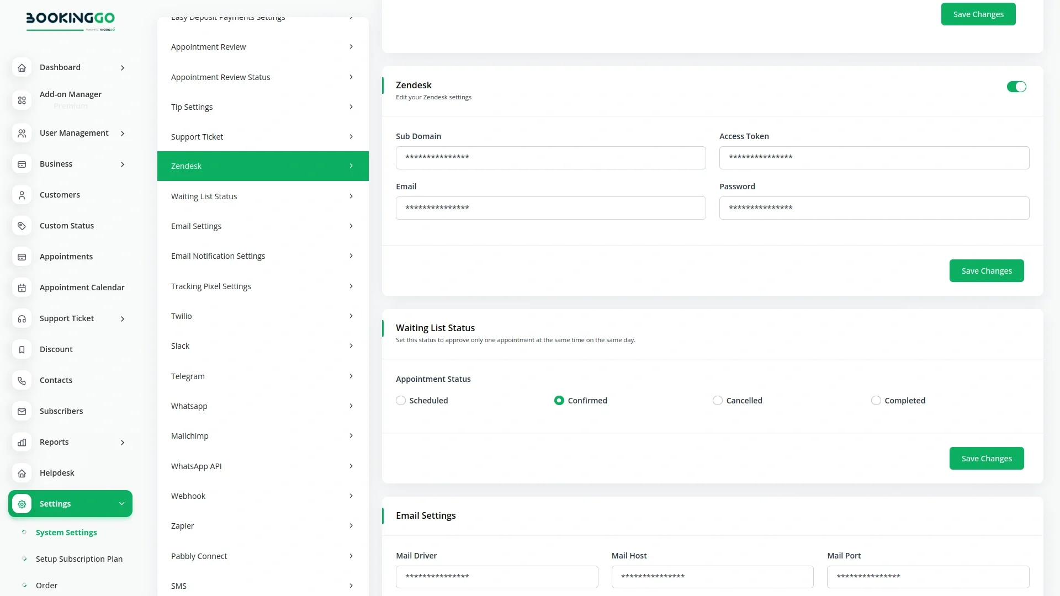Click the Support Ticket headset icon
The height and width of the screenshot is (596, 1060).
22,318
